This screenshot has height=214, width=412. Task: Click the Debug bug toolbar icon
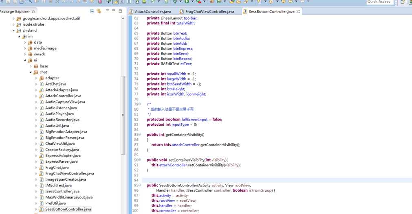176,2
